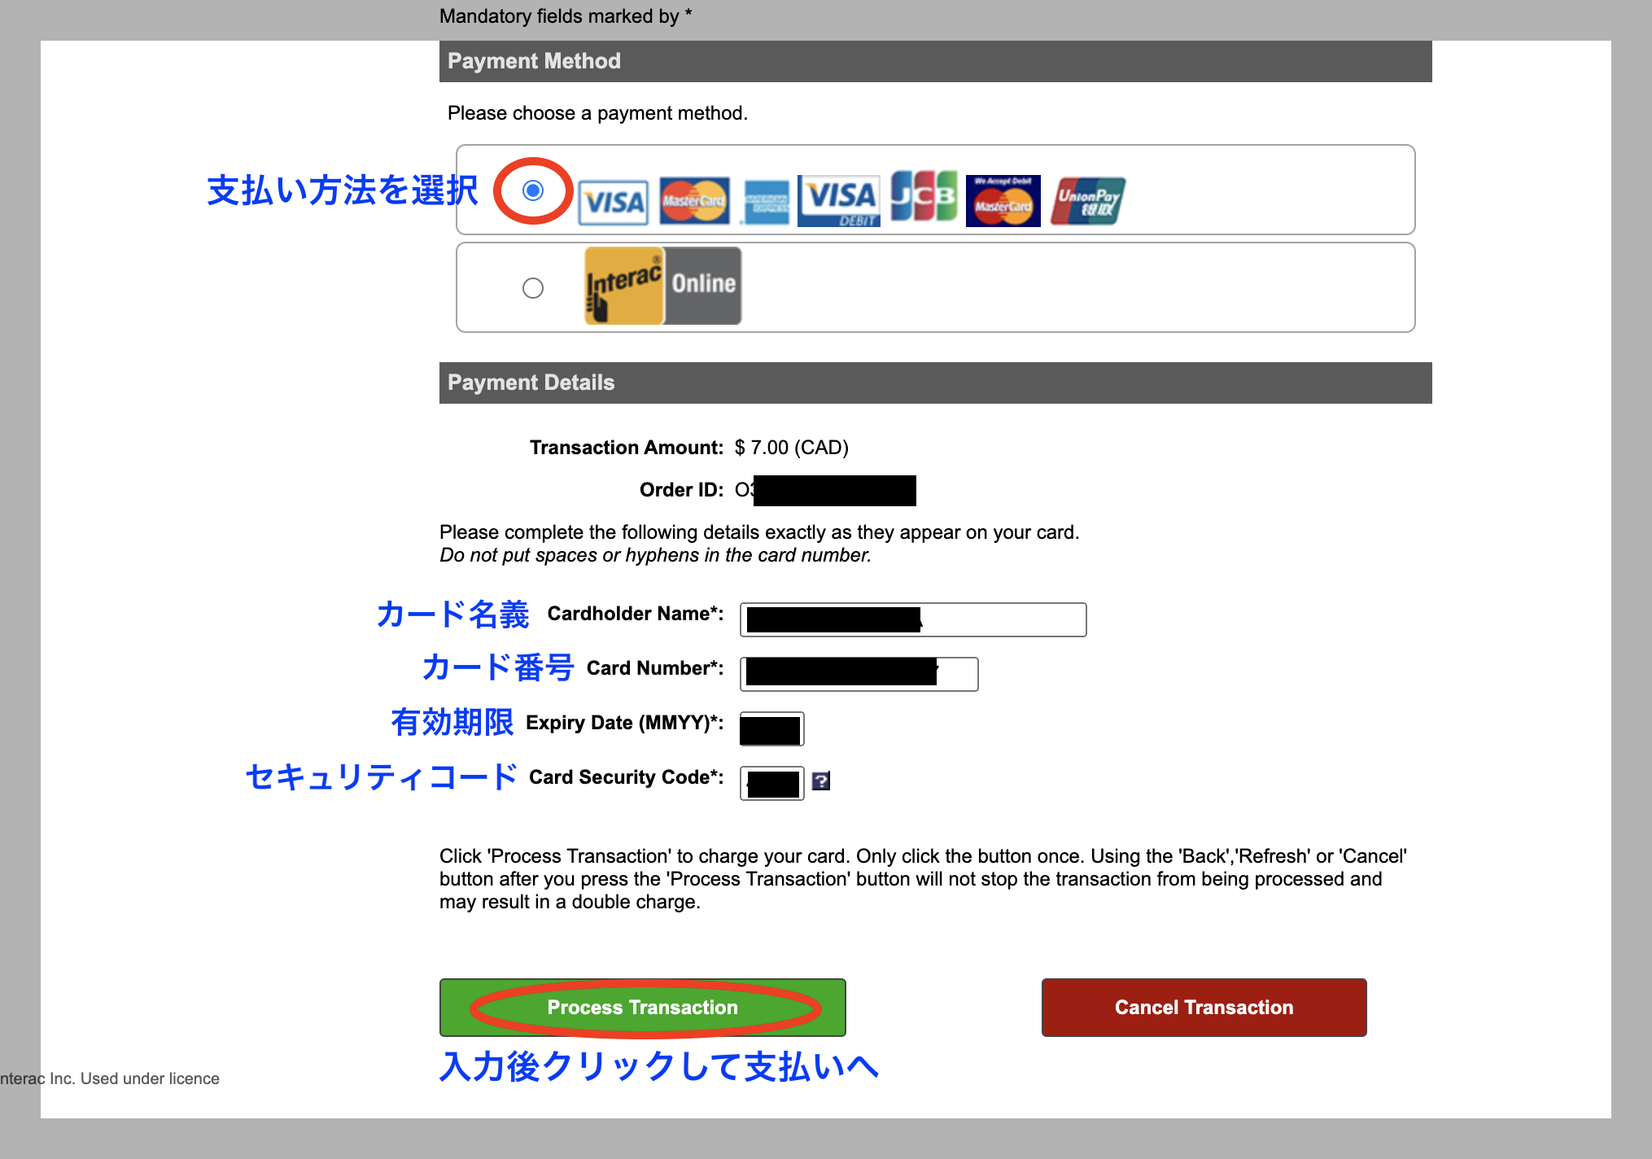Focus the Card Security Code field

tap(771, 783)
